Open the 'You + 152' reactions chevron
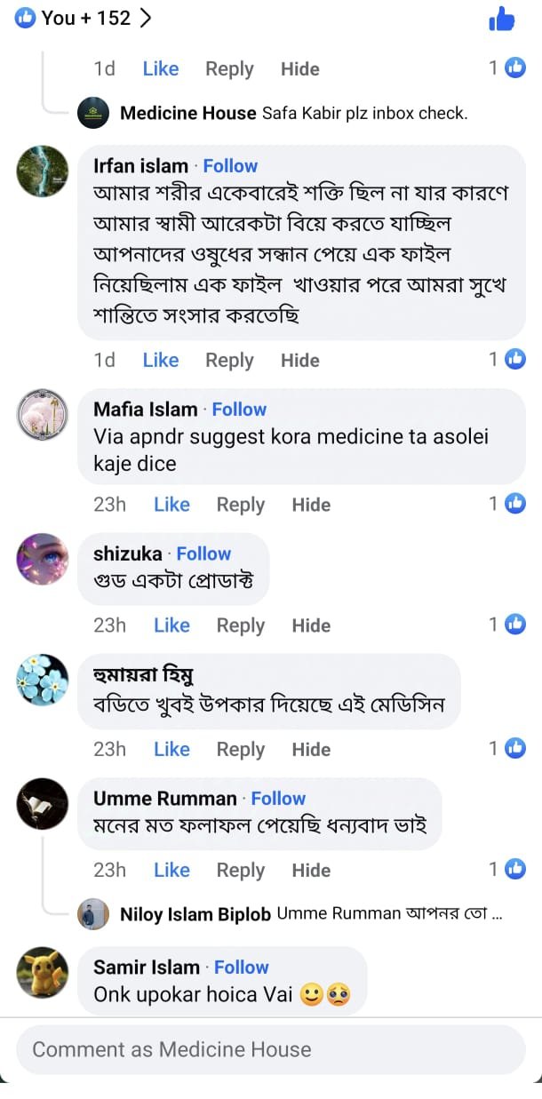The width and height of the screenshot is (542, 1099). (x=147, y=18)
